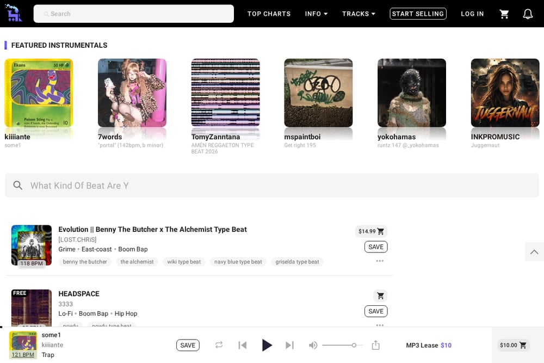544x363 pixels.
Task: Expand the TRACKS dropdown menu
Action: click(x=358, y=14)
